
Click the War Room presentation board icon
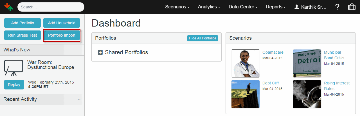click(13, 68)
